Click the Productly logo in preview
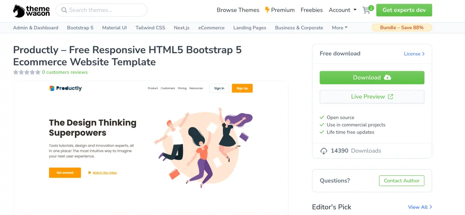The height and width of the screenshot is (215, 465). point(65,88)
